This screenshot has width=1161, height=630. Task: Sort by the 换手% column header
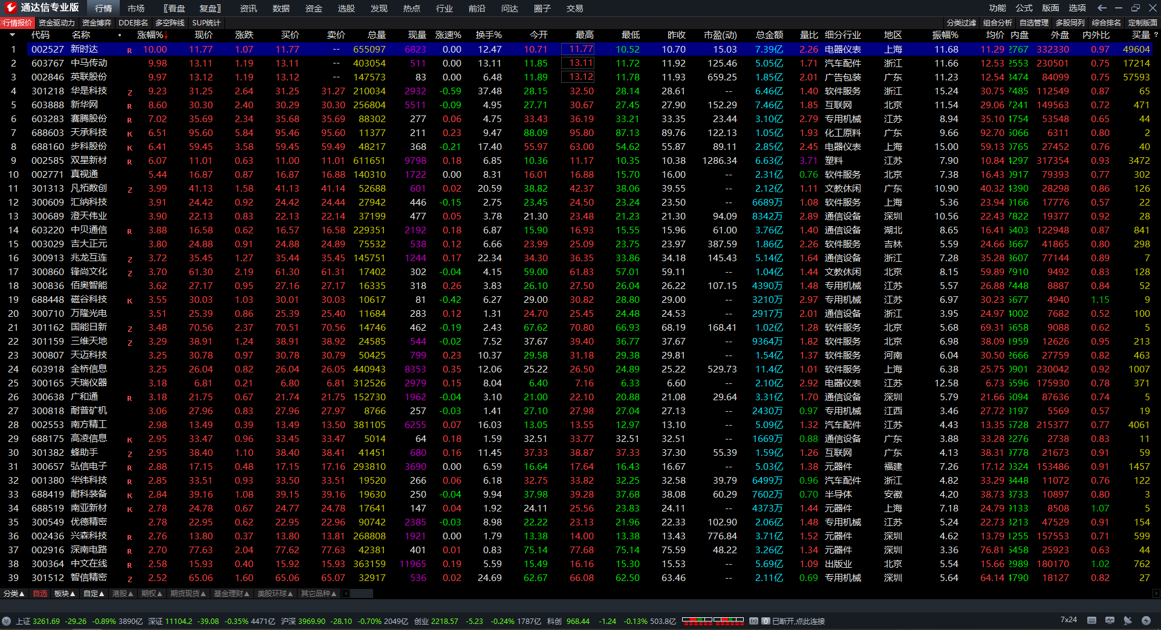[489, 35]
